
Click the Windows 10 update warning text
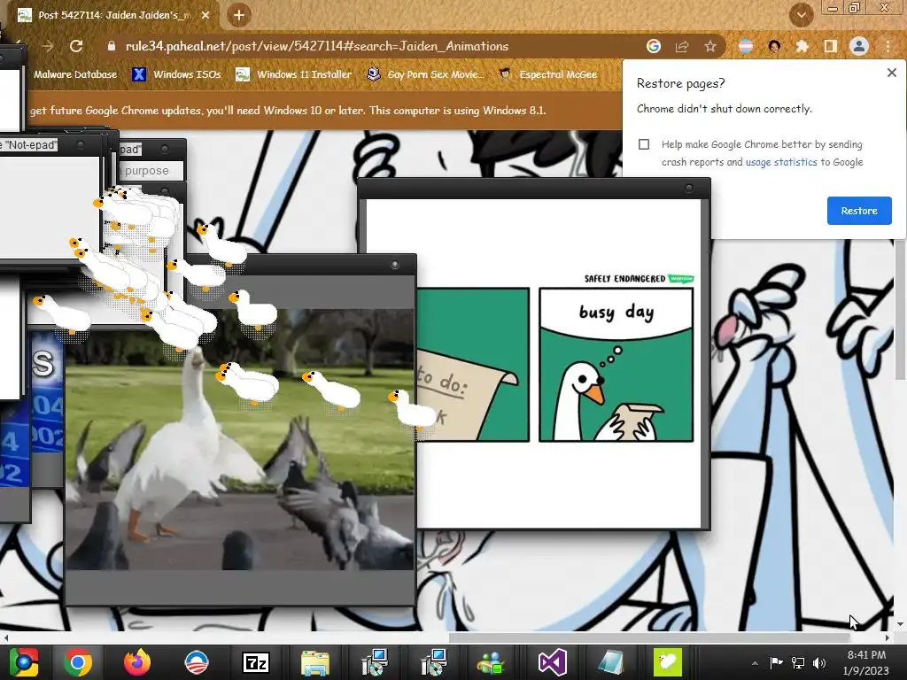click(x=288, y=111)
